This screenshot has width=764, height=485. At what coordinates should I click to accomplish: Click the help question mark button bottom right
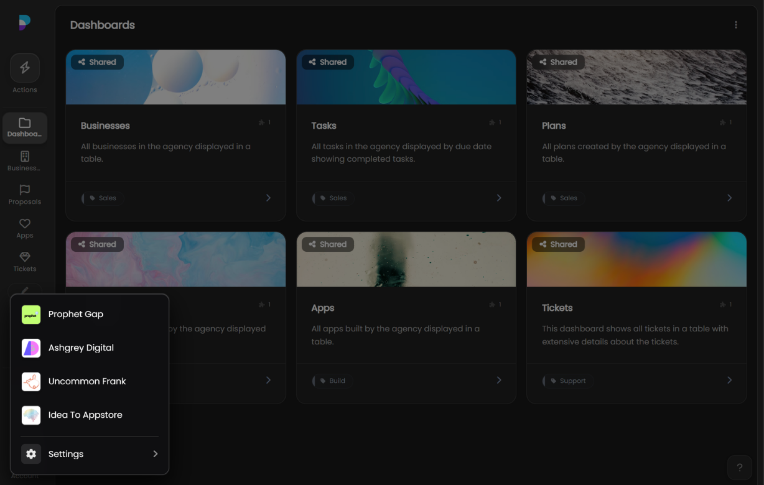point(740,467)
